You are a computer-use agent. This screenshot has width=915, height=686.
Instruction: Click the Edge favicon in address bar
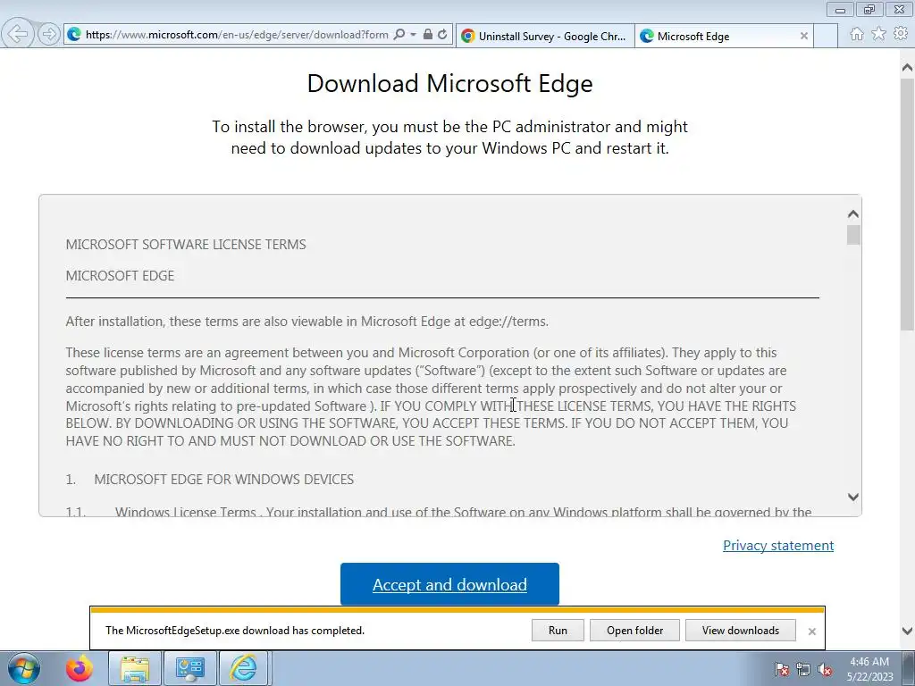coord(74,35)
